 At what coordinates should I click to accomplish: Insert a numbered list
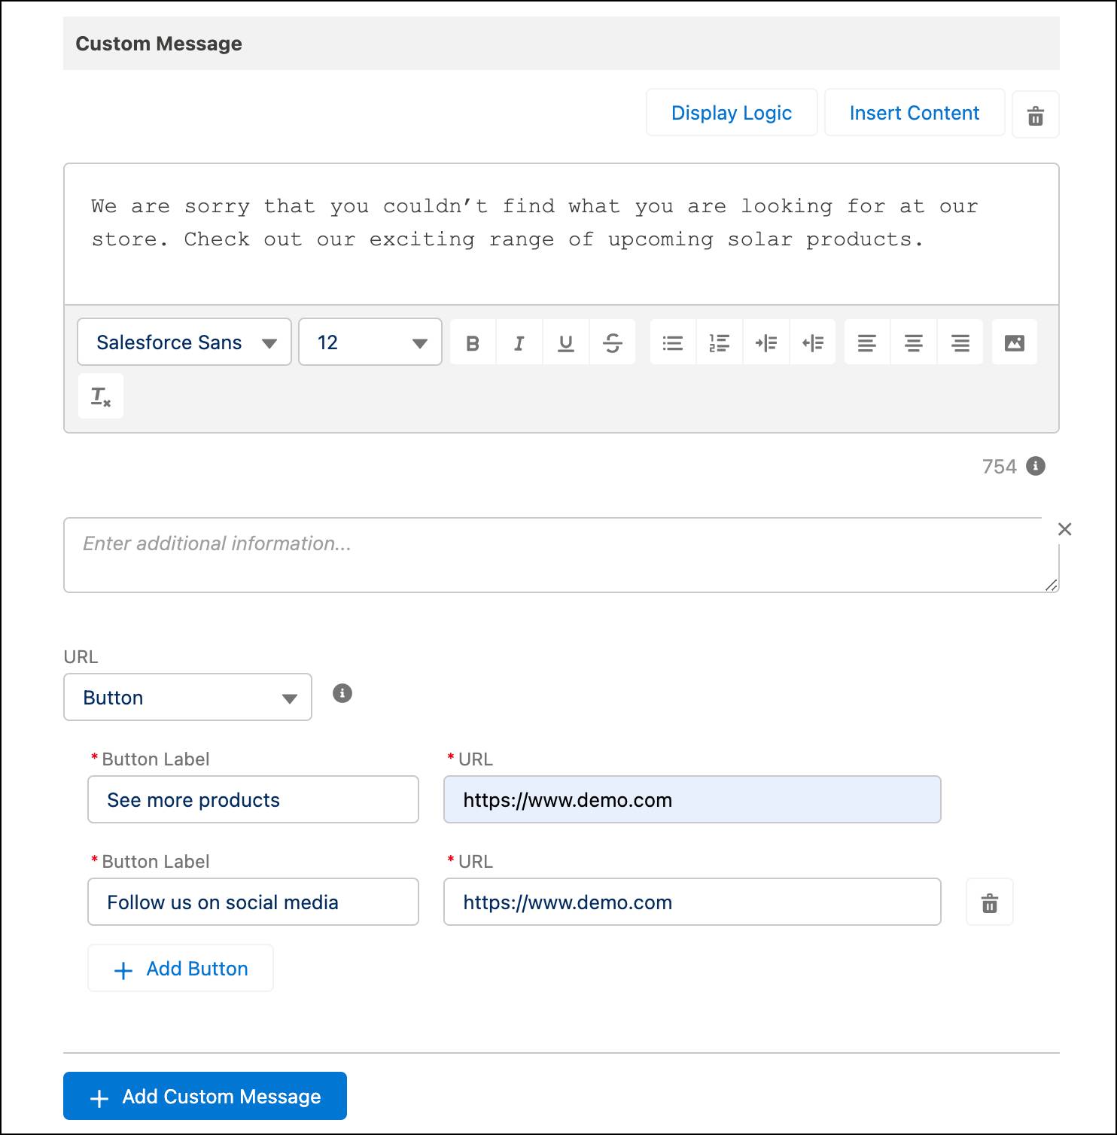pos(719,342)
